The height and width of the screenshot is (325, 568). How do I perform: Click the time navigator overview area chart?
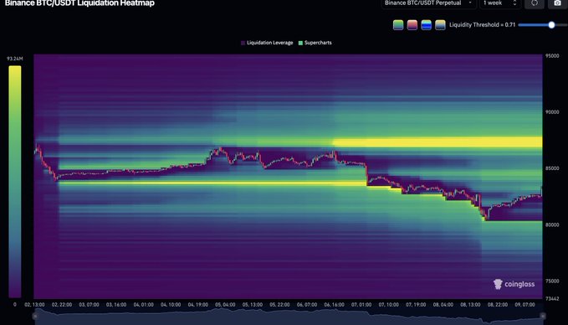289,317
